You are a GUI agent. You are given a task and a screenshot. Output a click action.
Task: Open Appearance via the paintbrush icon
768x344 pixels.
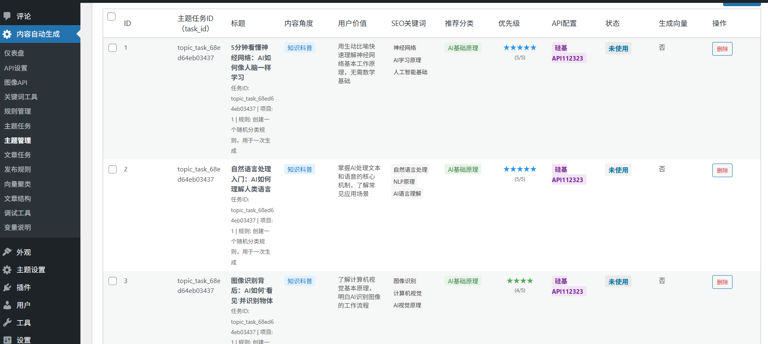click(x=7, y=252)
